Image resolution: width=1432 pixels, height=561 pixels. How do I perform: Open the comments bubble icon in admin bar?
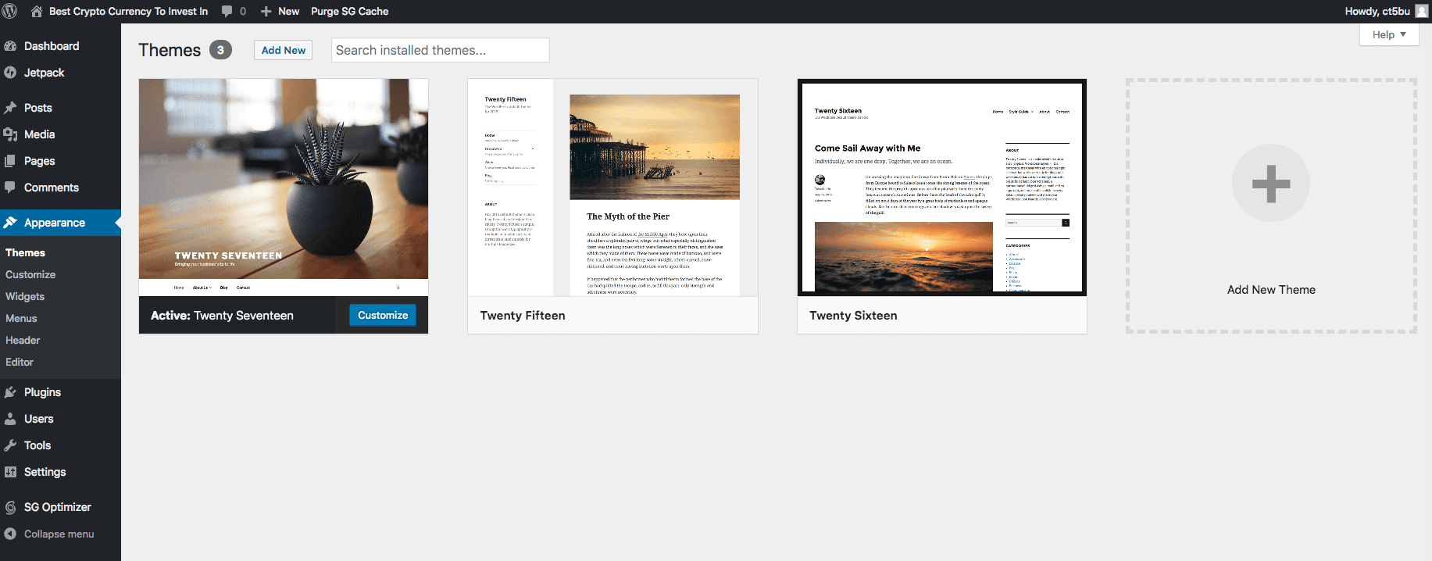coord(227,11)
